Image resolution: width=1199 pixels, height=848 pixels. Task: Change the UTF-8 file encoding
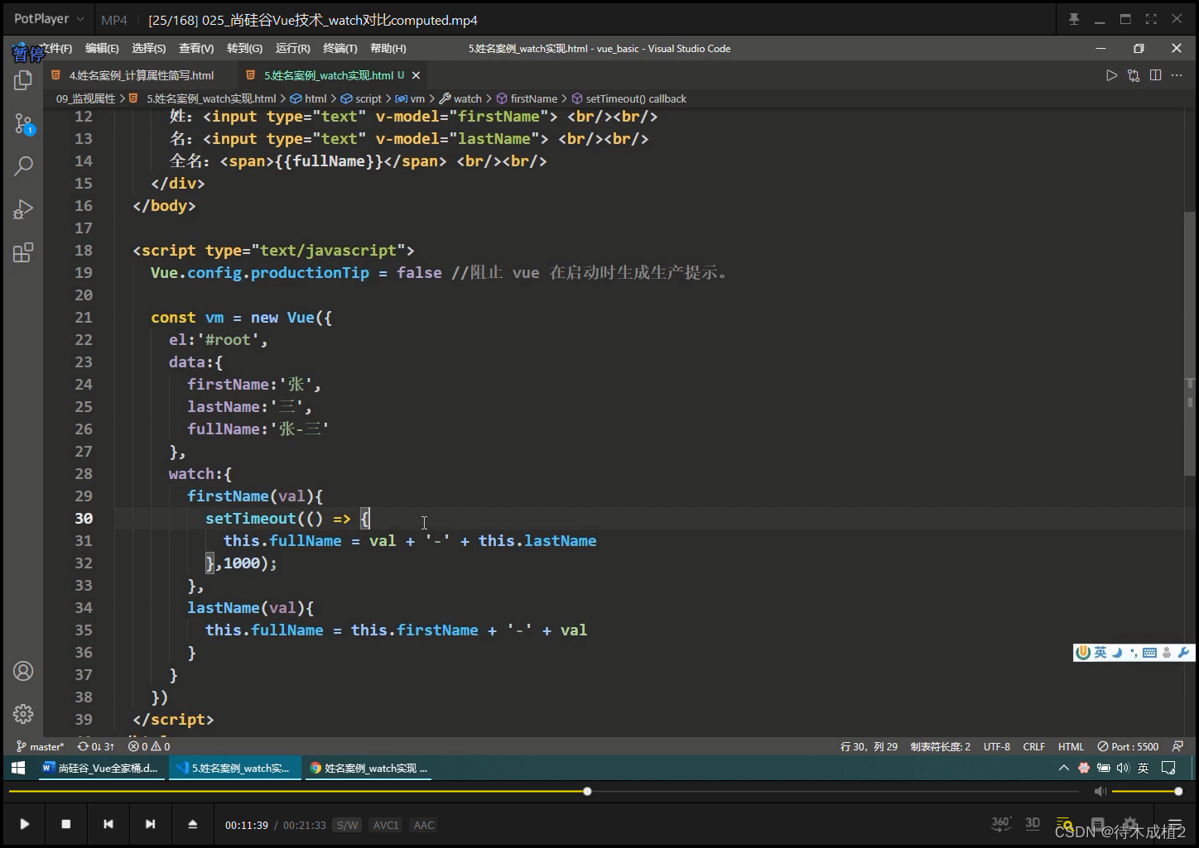point(997,746)
